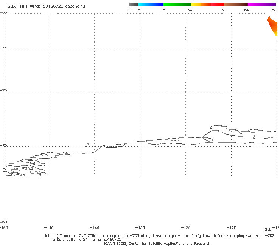
Task: Click the magenta 64-80 segment of the color bar
Action: (262, 5)
